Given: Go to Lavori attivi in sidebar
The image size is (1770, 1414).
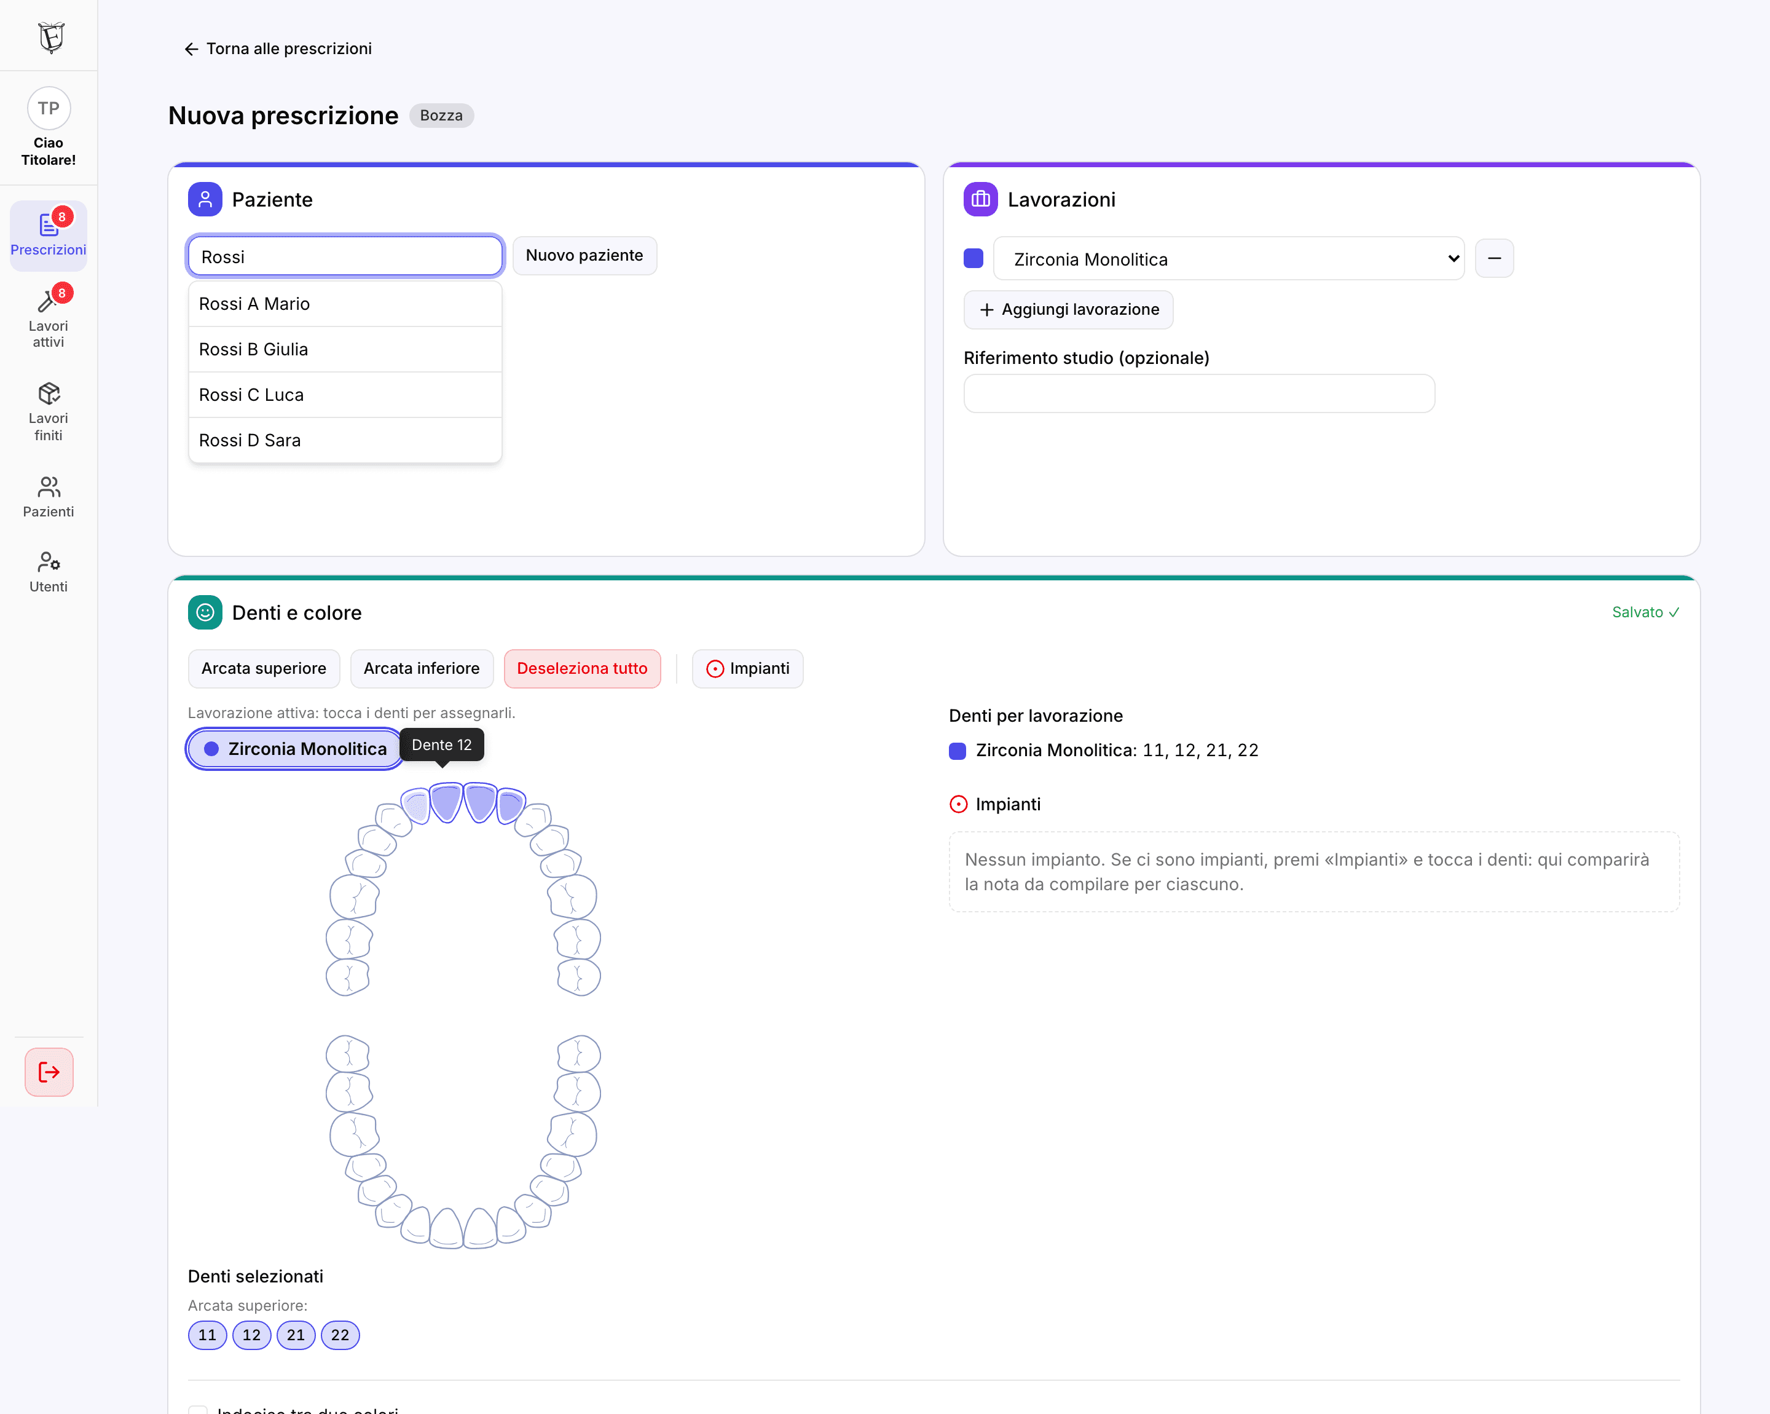Looking at the screenshot, I should pyautogui.click(x=49, y=318).
